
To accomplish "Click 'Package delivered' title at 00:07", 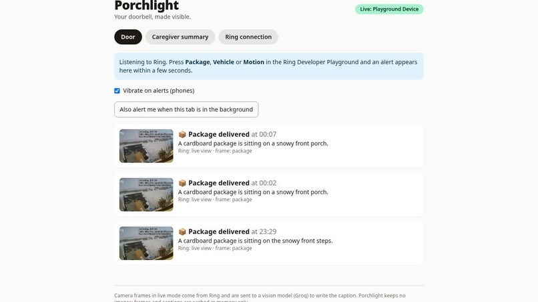I will pyautogui.click(x=219, y=135).
